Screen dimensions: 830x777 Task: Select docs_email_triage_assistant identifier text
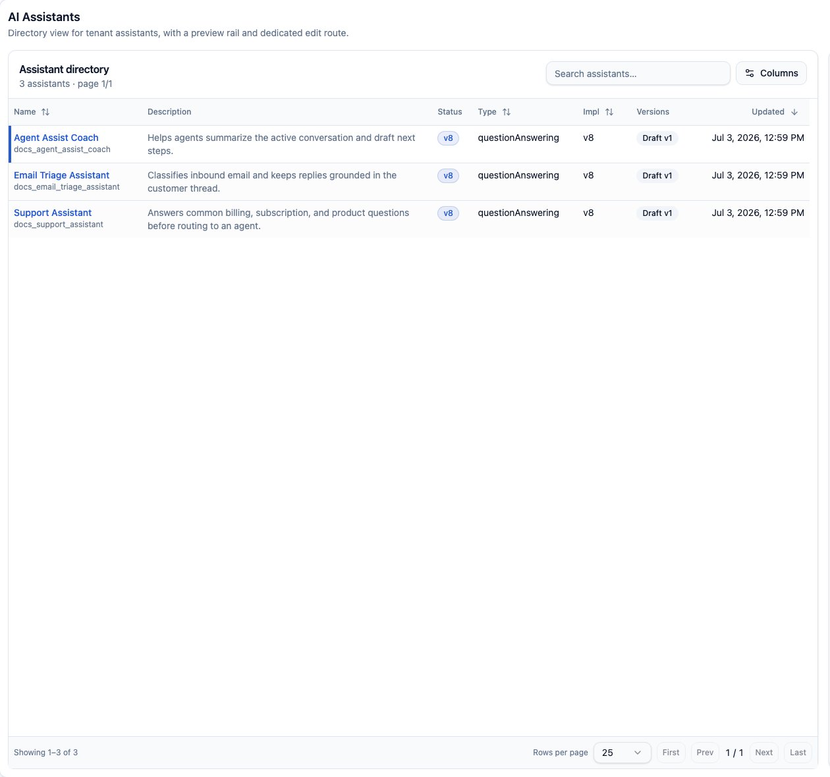coord(67,187)
